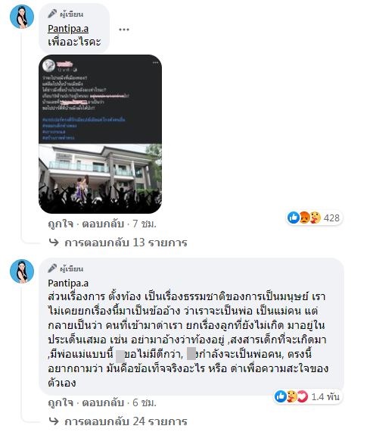The width and height of the screenshot is (370, 432).
Task: Reply to first comment via ตอบกลับ
Action: [x=103, y=224]
